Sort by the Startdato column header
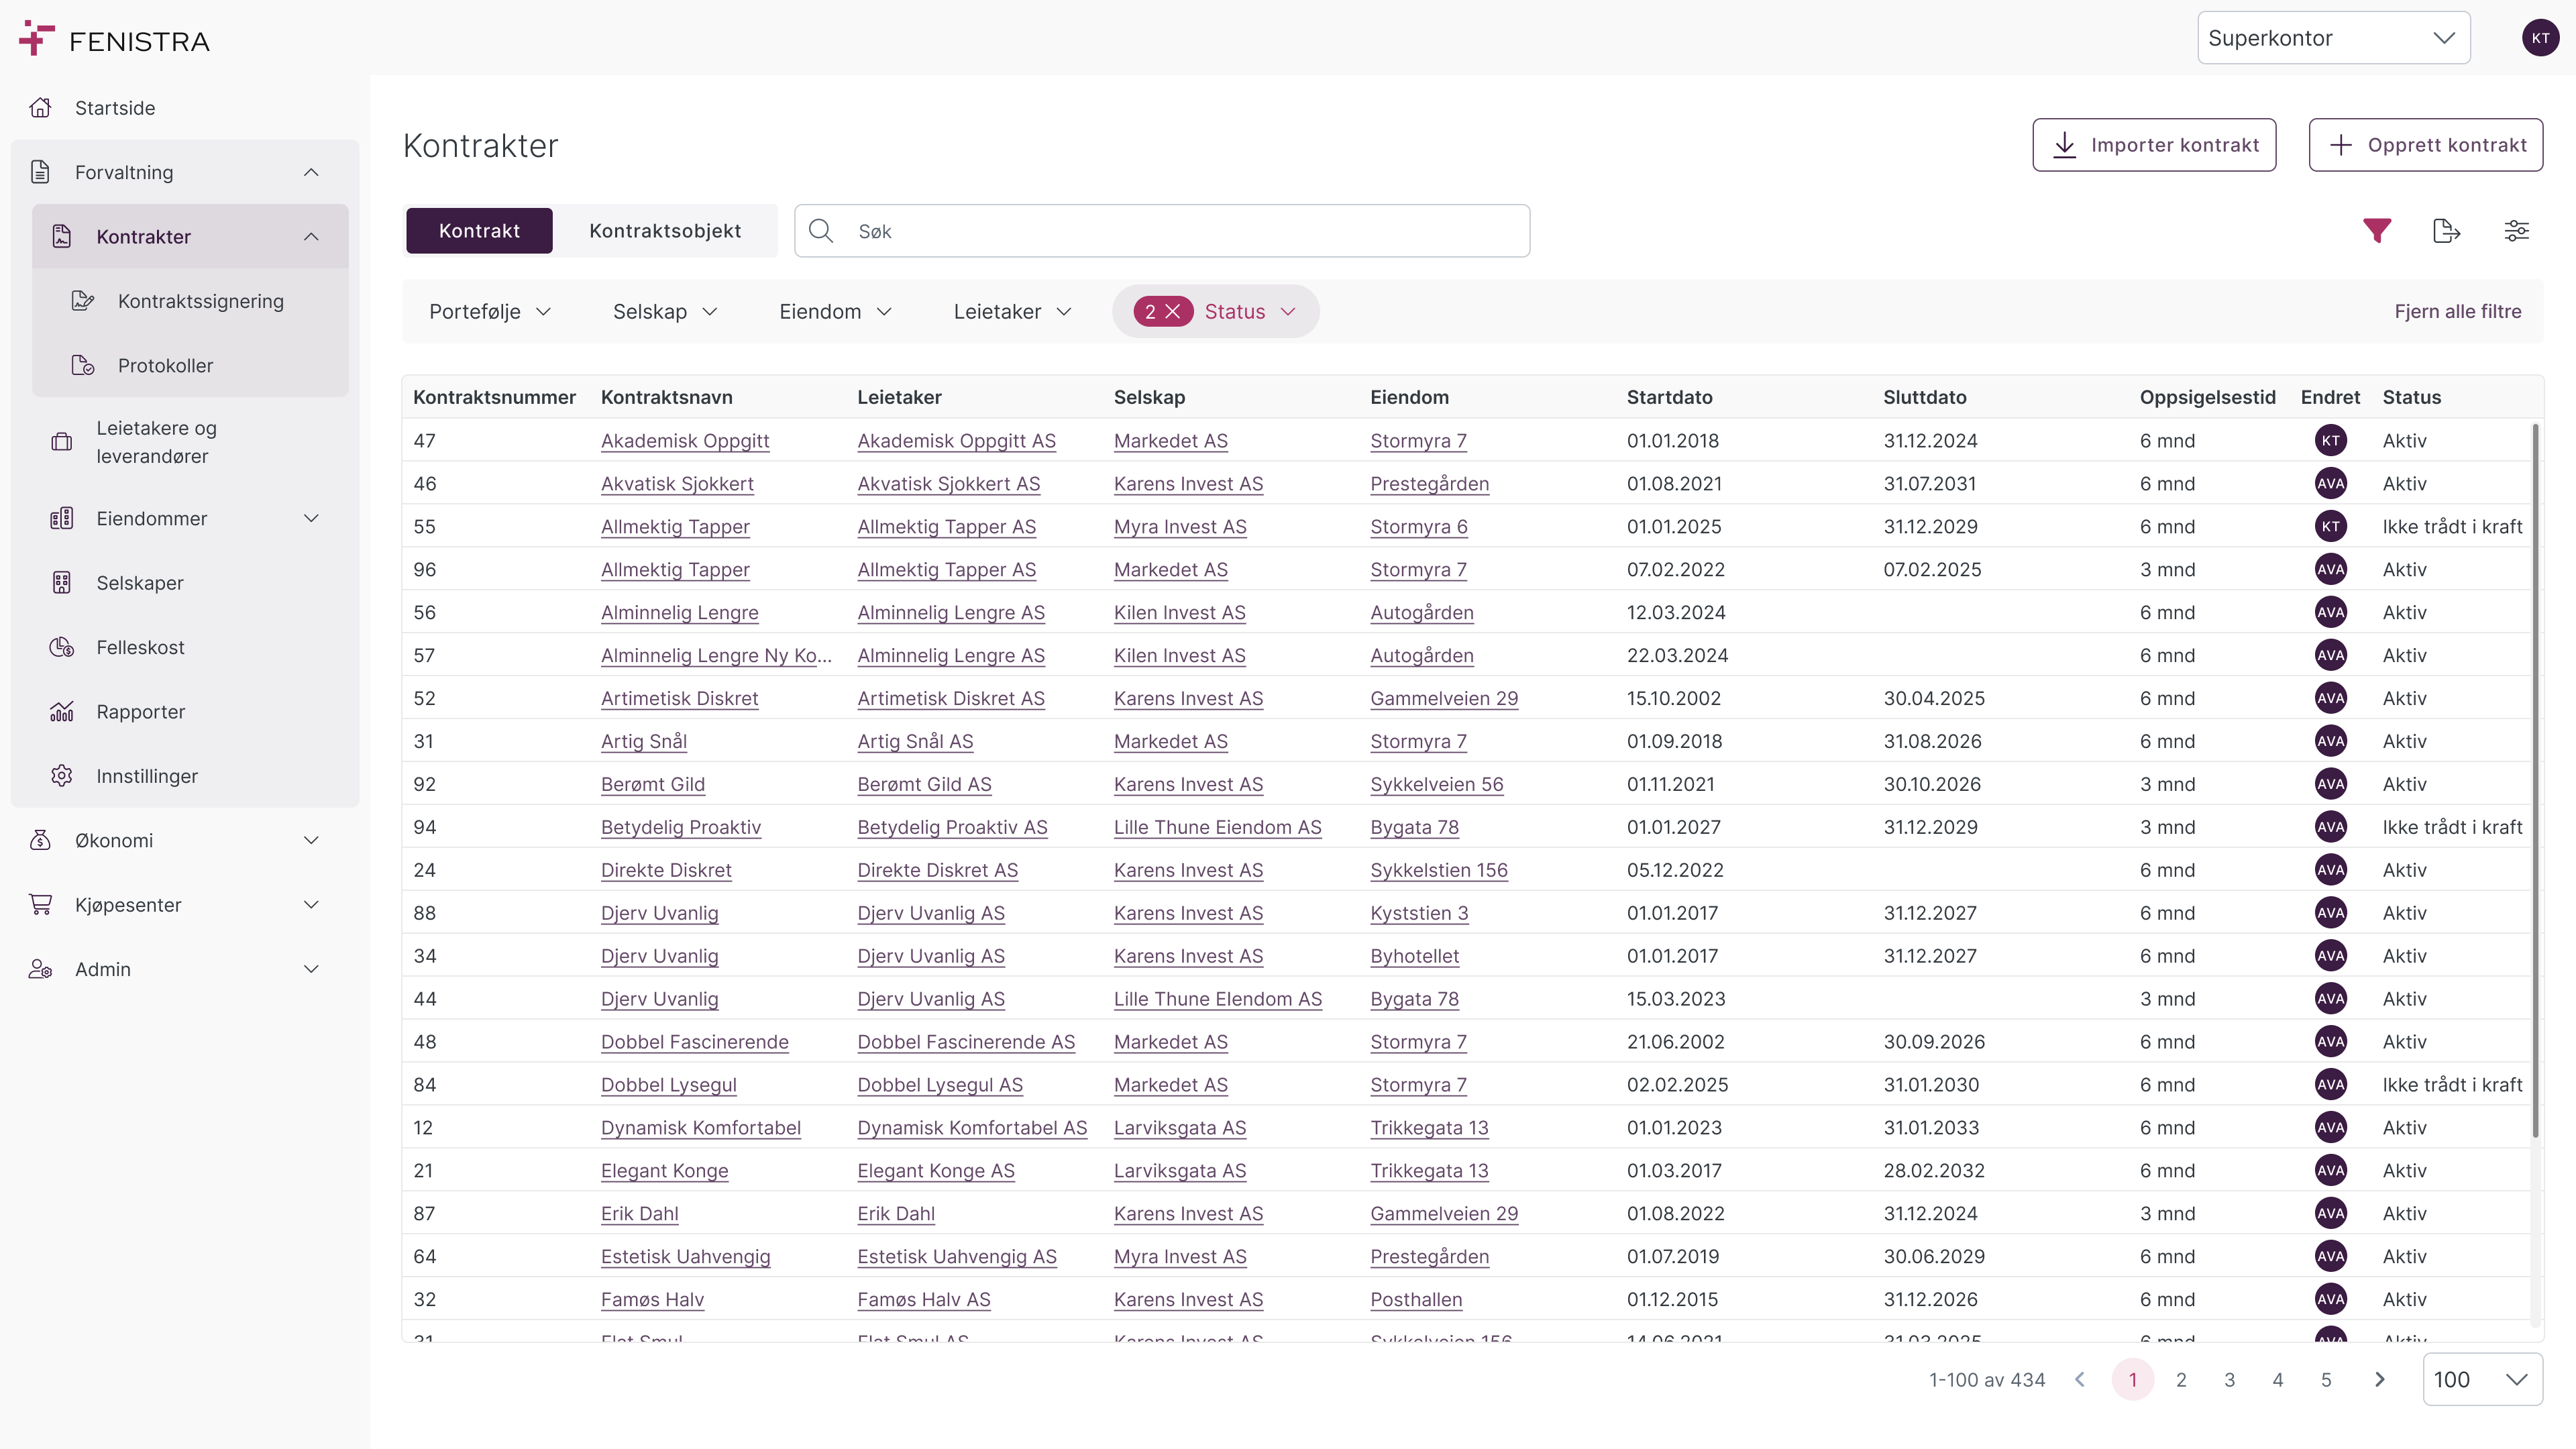The width and height of the screenshot is (2576, 1449). (x=1669, y=398)
